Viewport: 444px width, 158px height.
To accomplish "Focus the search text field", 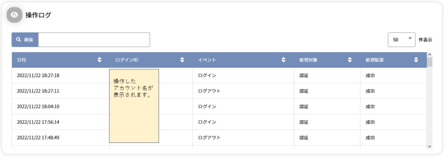I will (x=94, y=40).
